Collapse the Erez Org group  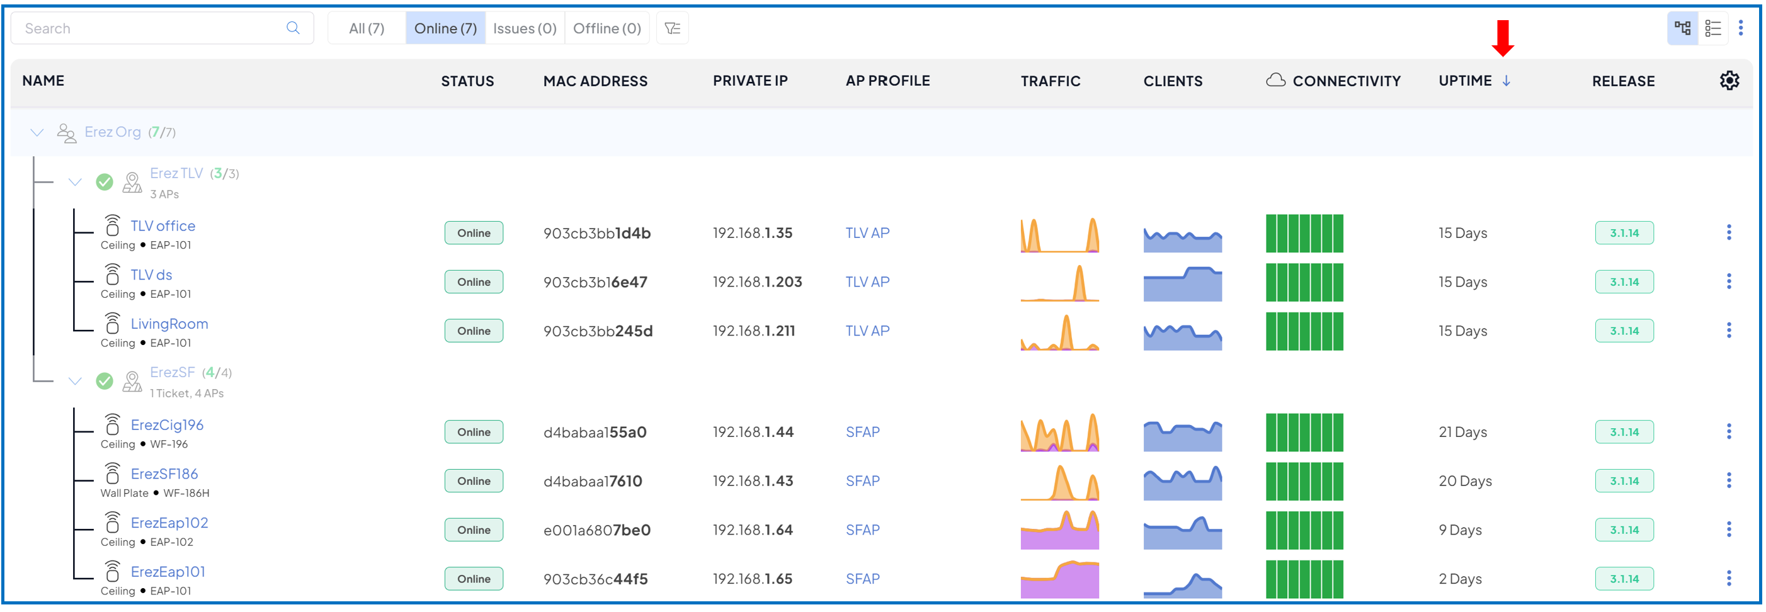(37, 132)
